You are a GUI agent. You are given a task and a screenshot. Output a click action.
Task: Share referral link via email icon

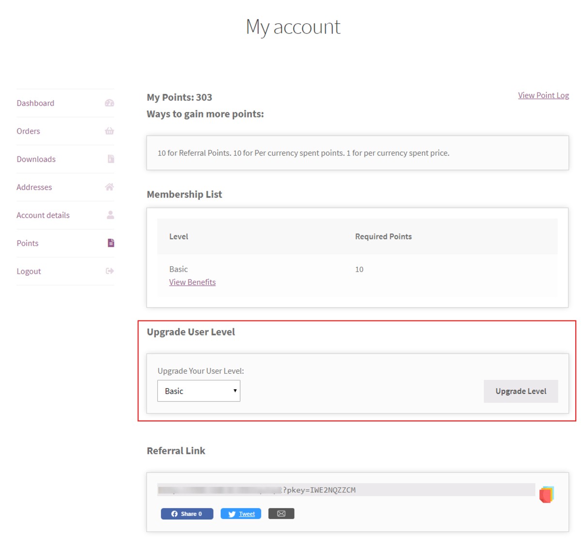281,514
